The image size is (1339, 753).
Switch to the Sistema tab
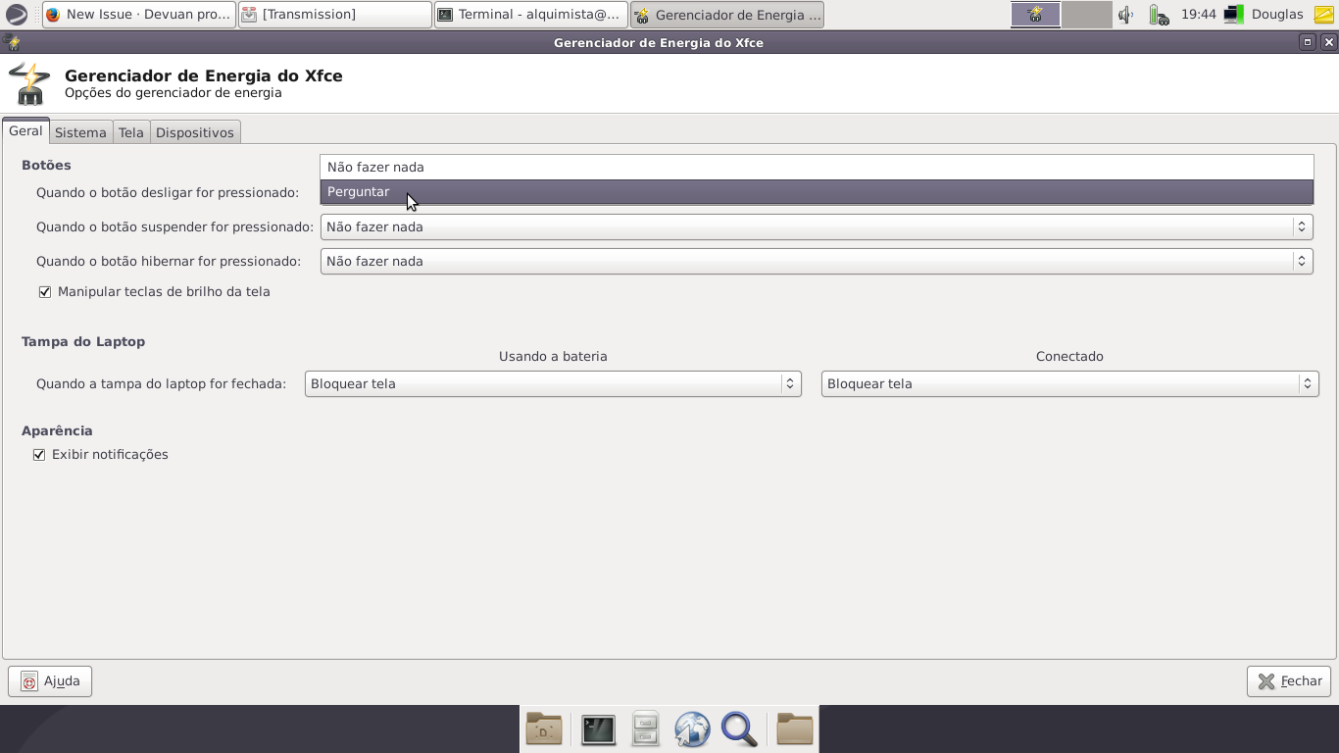(x=80, y=132)
